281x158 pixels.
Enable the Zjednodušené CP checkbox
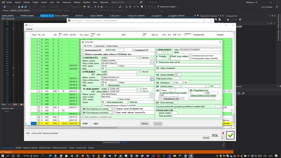pyautogui.click(x=83, y=50)
